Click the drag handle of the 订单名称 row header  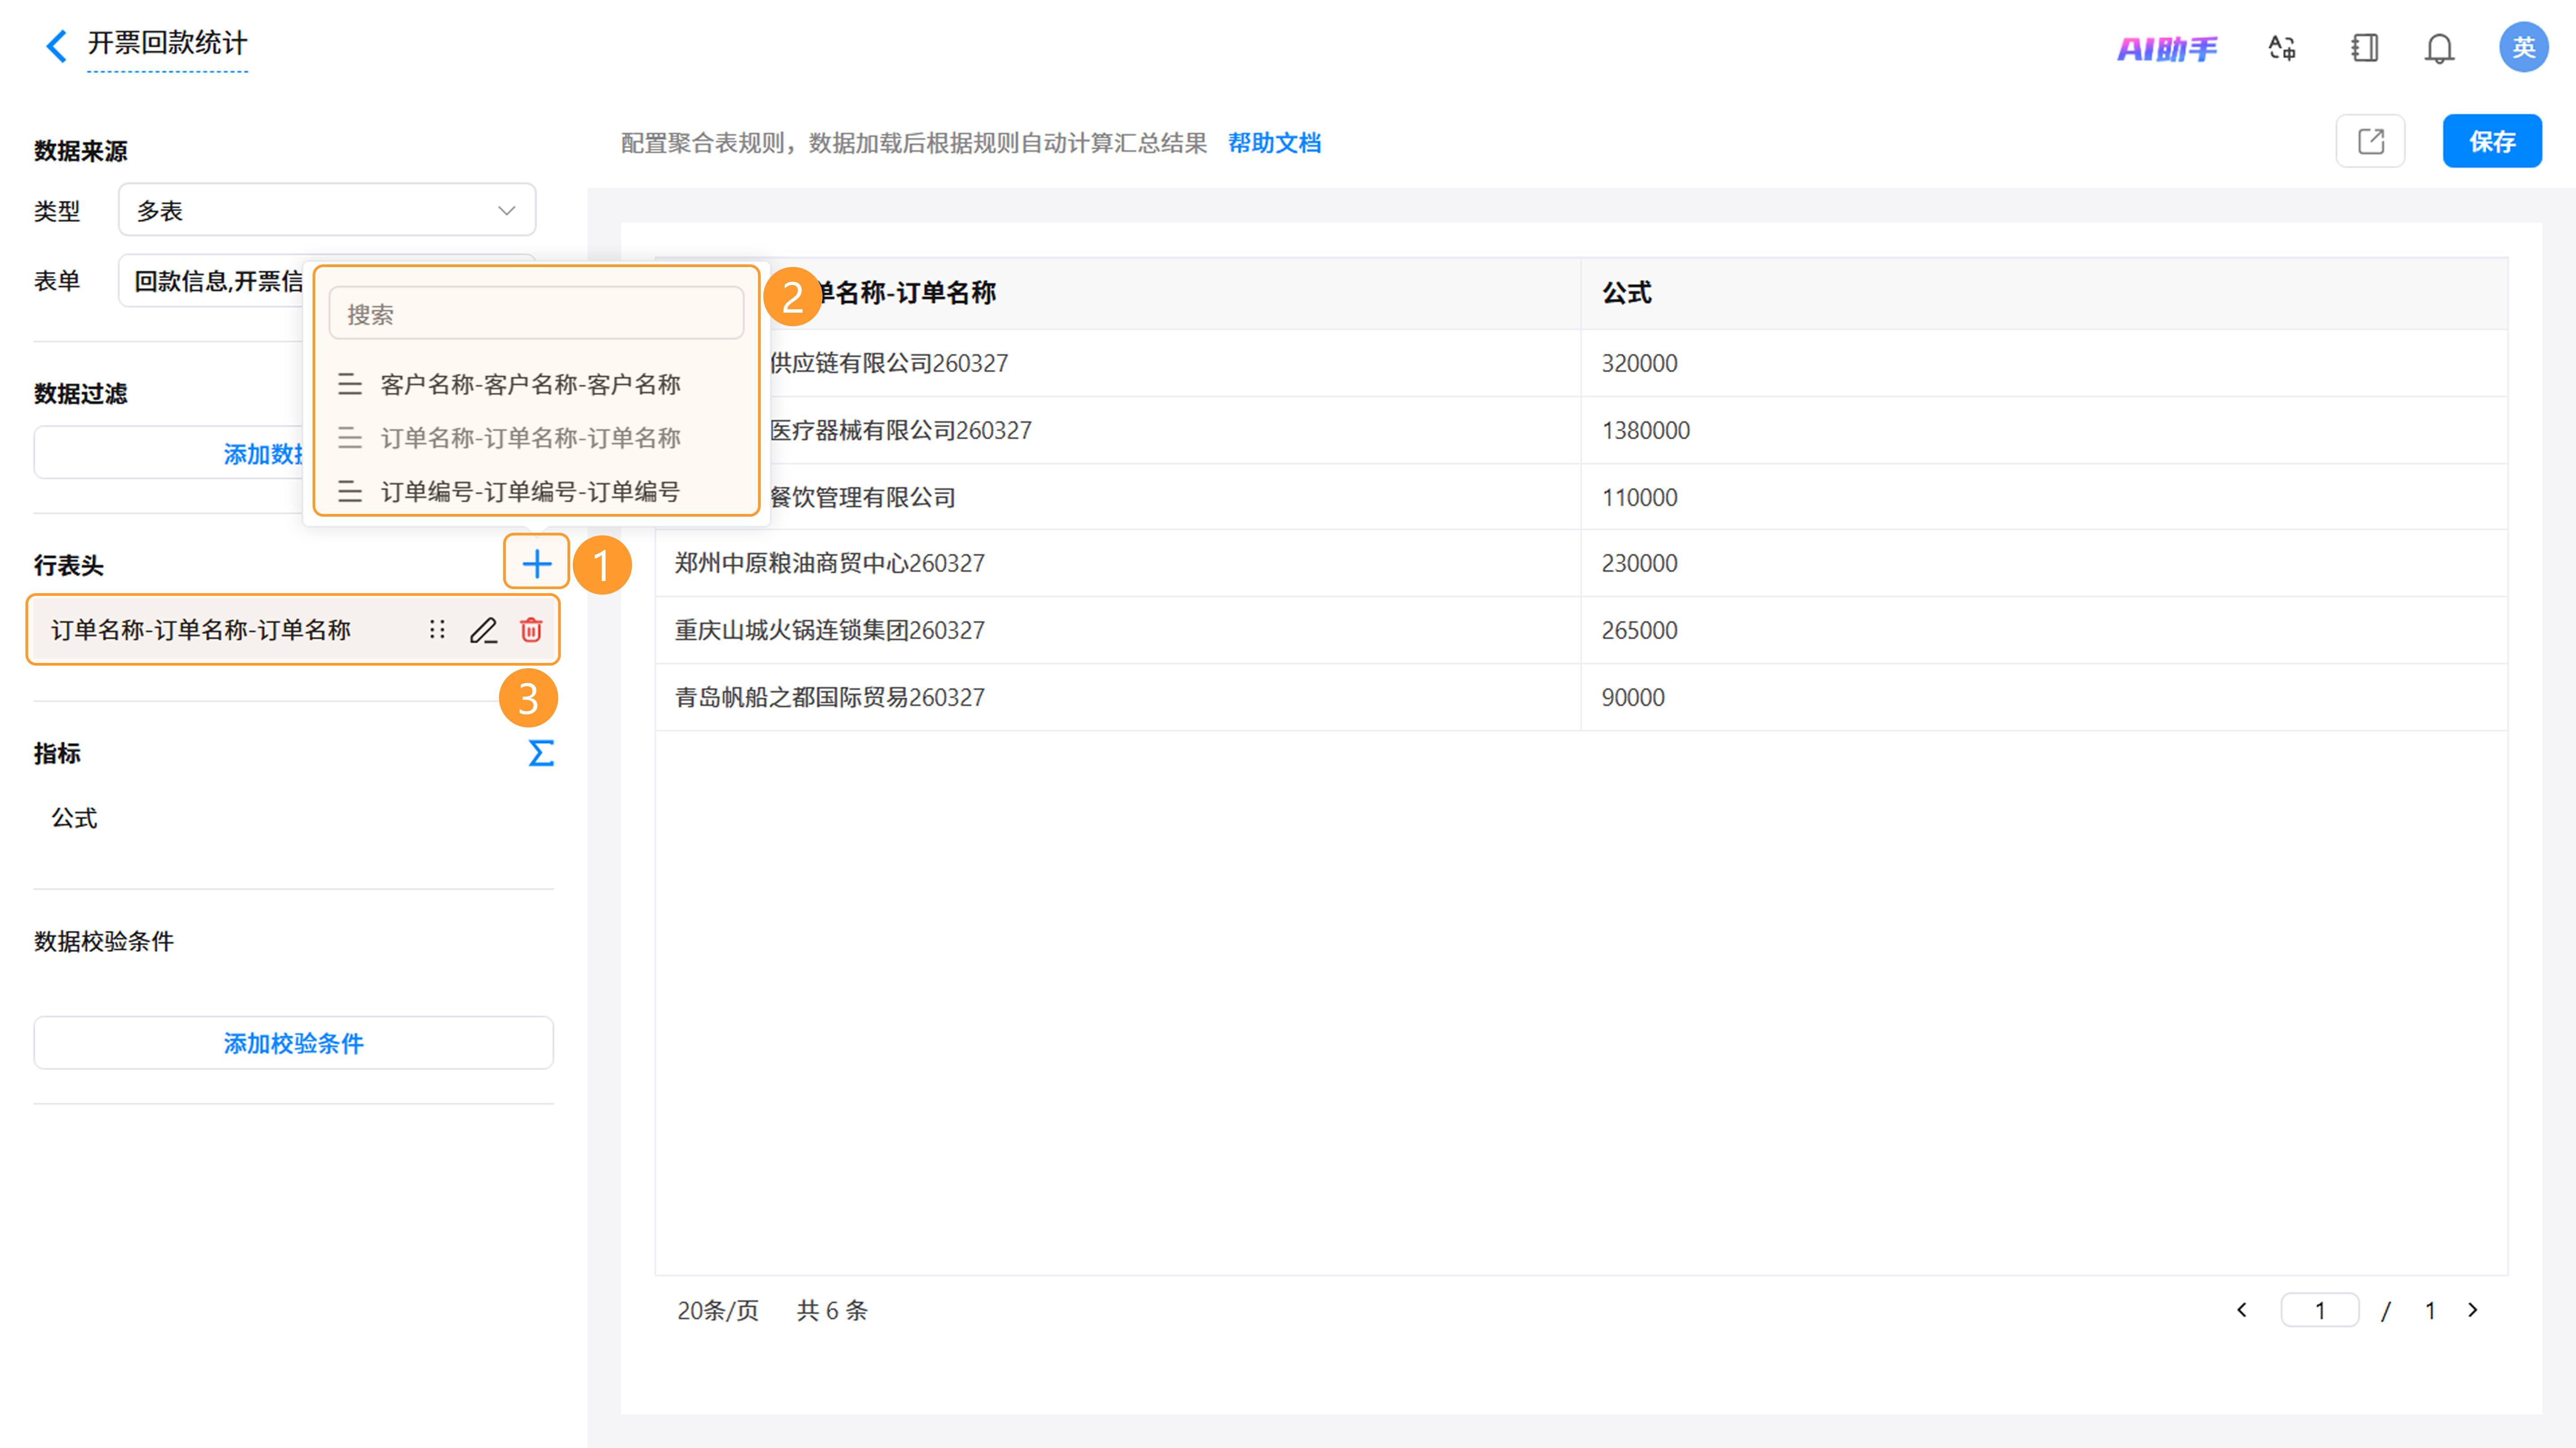pyautogui.click(x=437, y=630)
